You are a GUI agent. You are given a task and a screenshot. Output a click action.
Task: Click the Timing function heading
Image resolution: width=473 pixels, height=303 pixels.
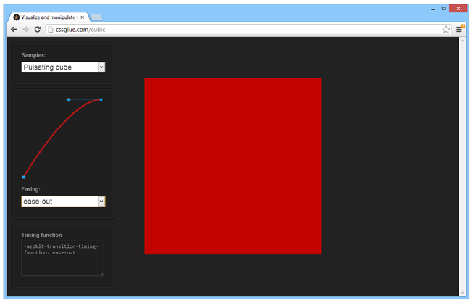click(x=41, y=235)
